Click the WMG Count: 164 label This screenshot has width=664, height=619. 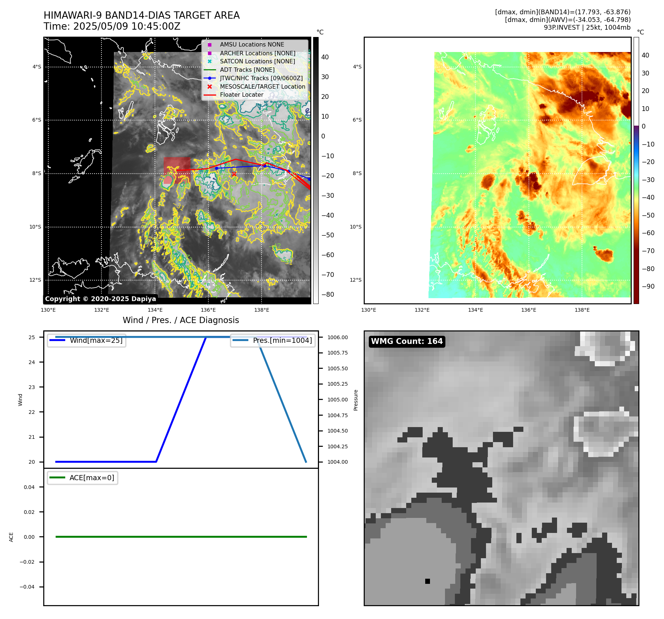(407, 341)
